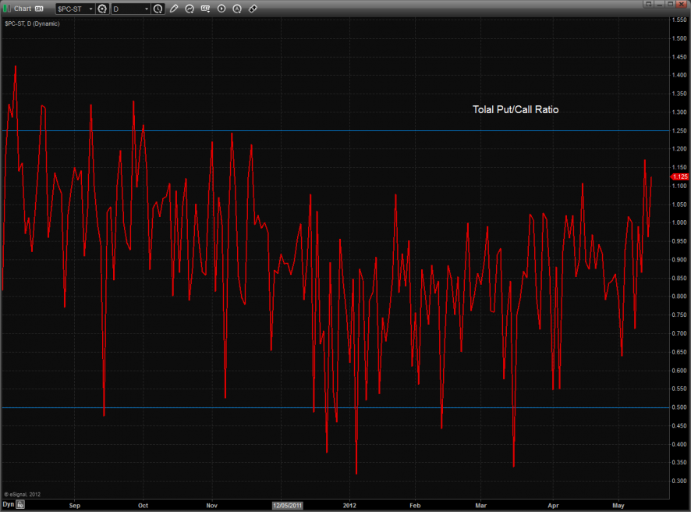Close the chart window
Screen dimensions: 691x512
(682, 4)
